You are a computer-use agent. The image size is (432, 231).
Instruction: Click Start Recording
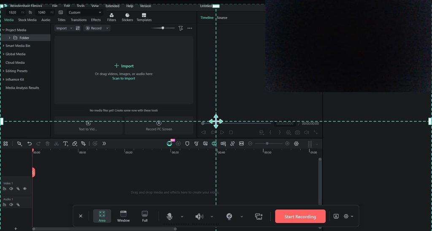tap(300, 216)
